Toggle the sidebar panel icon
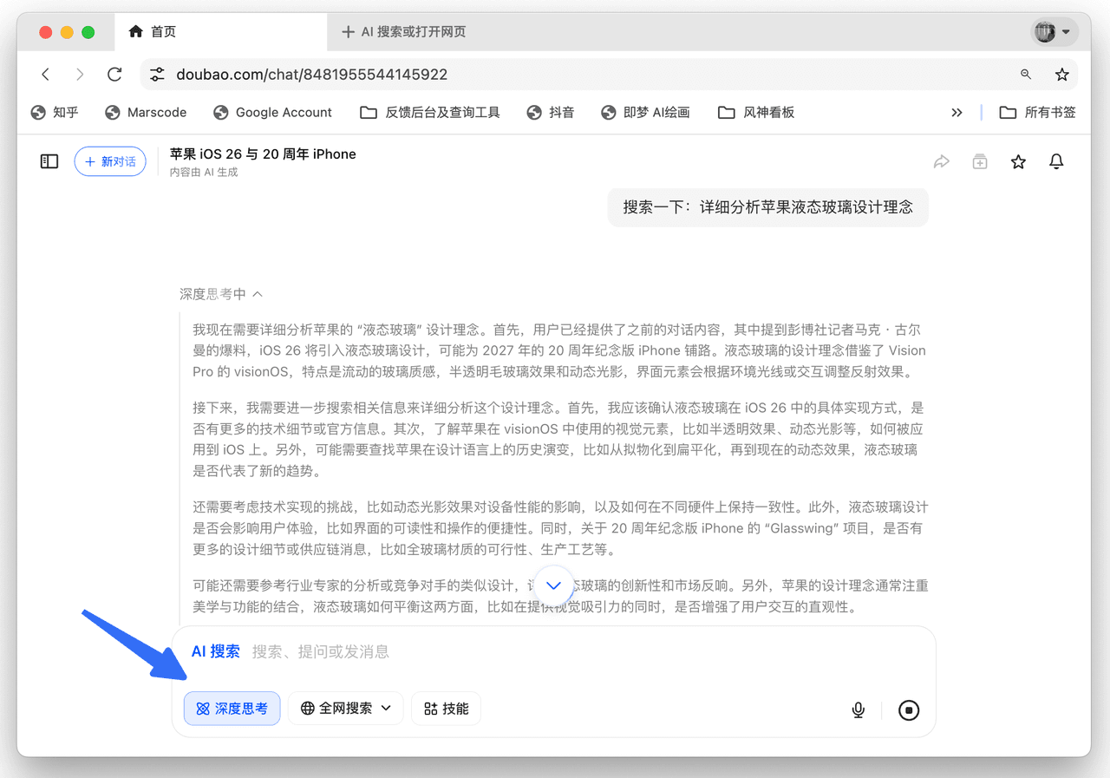1110x778 pixels. click(x=49, y=161)
